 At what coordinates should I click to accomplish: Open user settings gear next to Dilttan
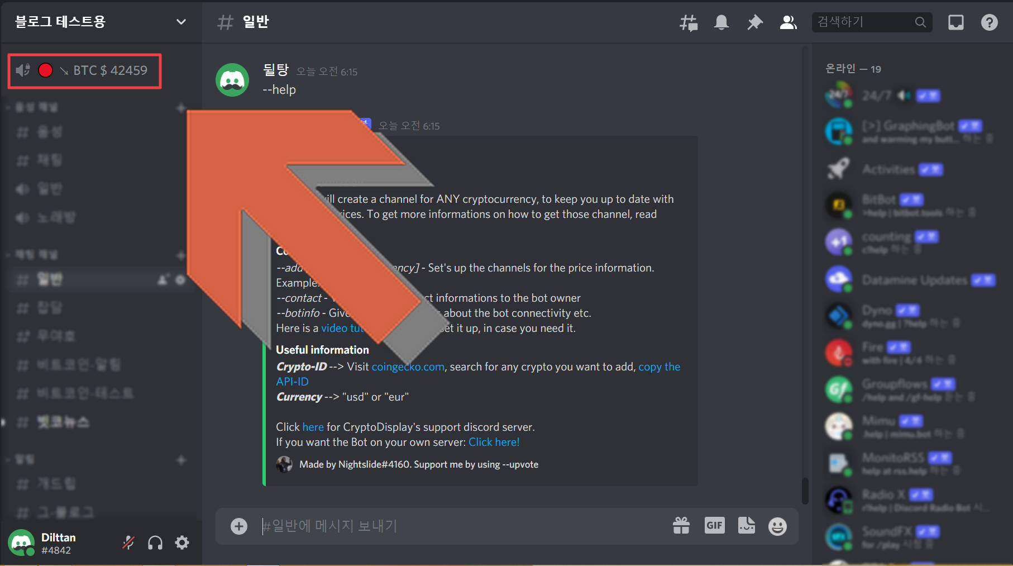tap(182, 543)
